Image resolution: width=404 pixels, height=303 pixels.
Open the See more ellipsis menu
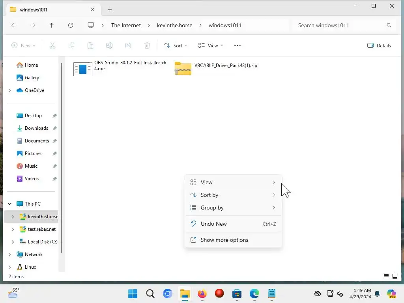pos(237,46)
